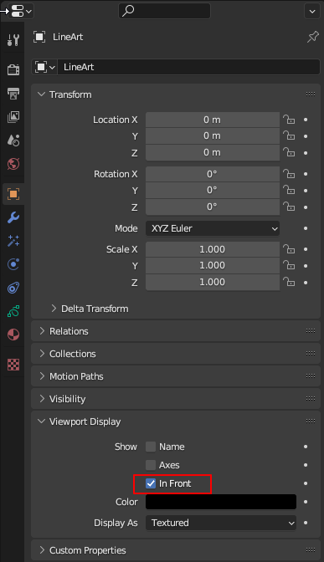Open the Render properties tab

13,69
